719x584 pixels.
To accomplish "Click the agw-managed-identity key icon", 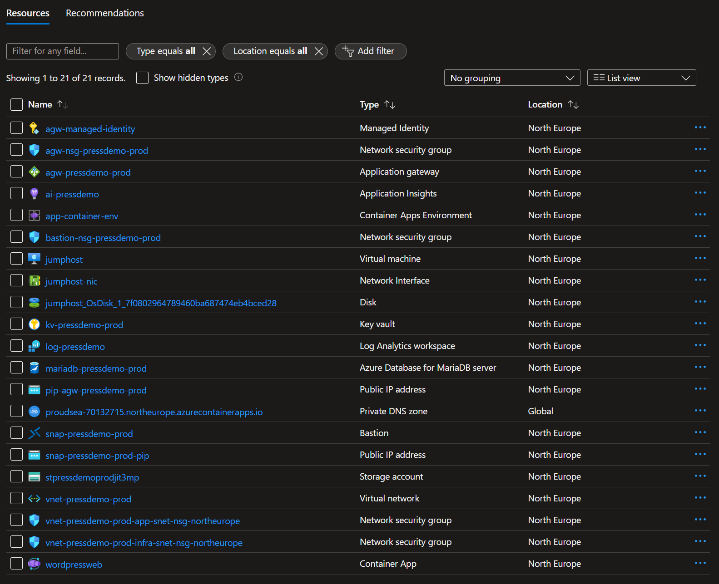I will [x=34, y=128].
